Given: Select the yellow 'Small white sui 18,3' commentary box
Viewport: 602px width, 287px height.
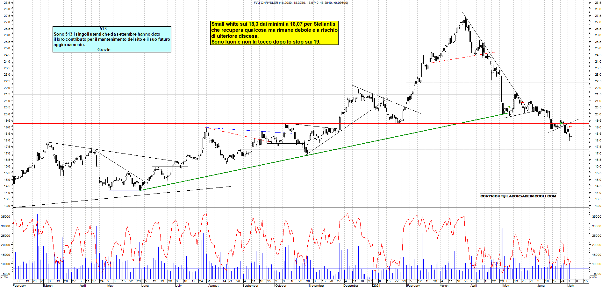Looking at the screenshot, I should coord(274,33).
